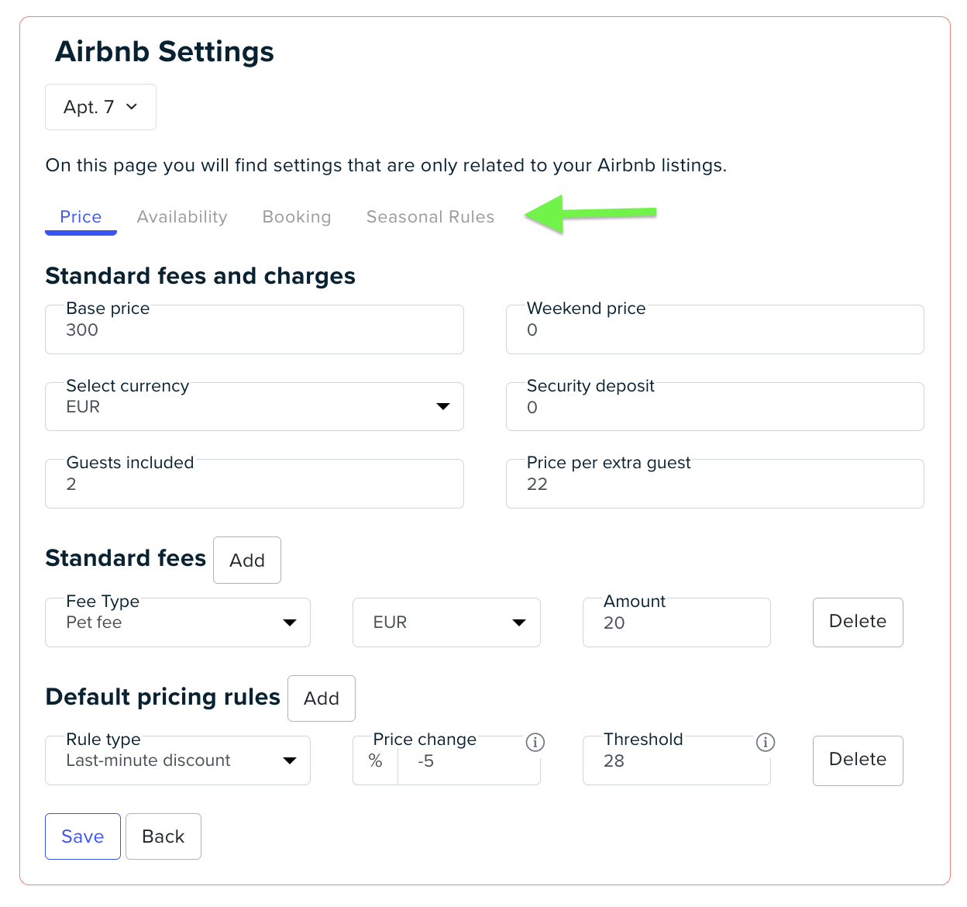Edit the Threshold value field
Viewport: 967px width, 907px height.
[676, 760]
